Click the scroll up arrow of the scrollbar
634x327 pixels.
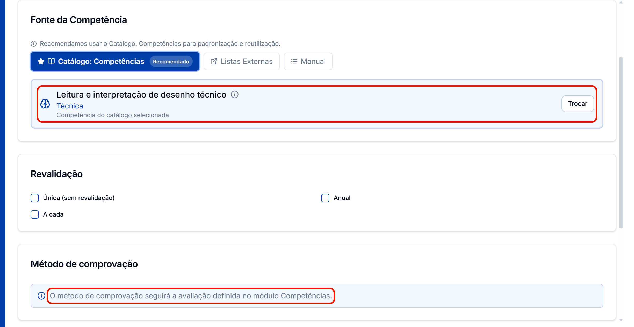pos(621,3)
